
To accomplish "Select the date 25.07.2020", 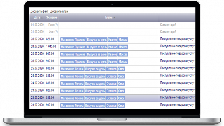I will (x=37, y=68).
